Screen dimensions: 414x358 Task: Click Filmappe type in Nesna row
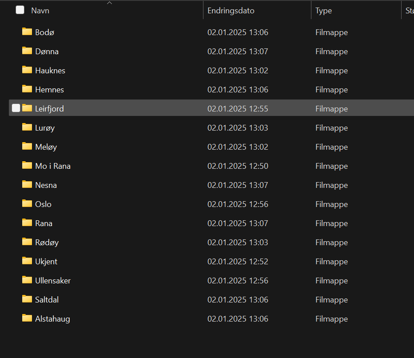pyautogui.click(x=331, y=185)
